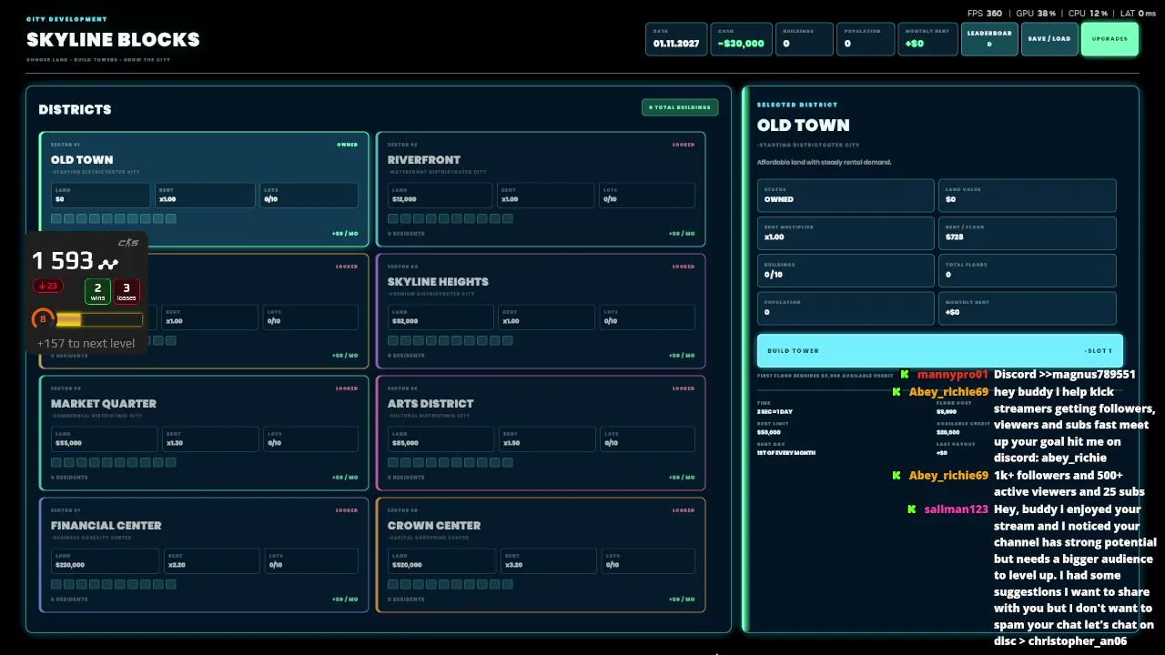Viewport: 1165px width, 655px height.
Task: Click the Districts panel heading
Action: [x=75, y=109]
